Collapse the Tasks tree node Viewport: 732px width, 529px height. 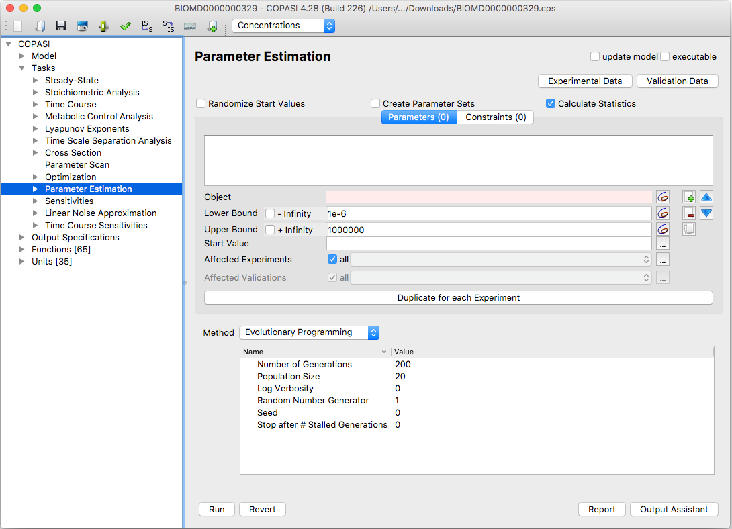[21, 68]
